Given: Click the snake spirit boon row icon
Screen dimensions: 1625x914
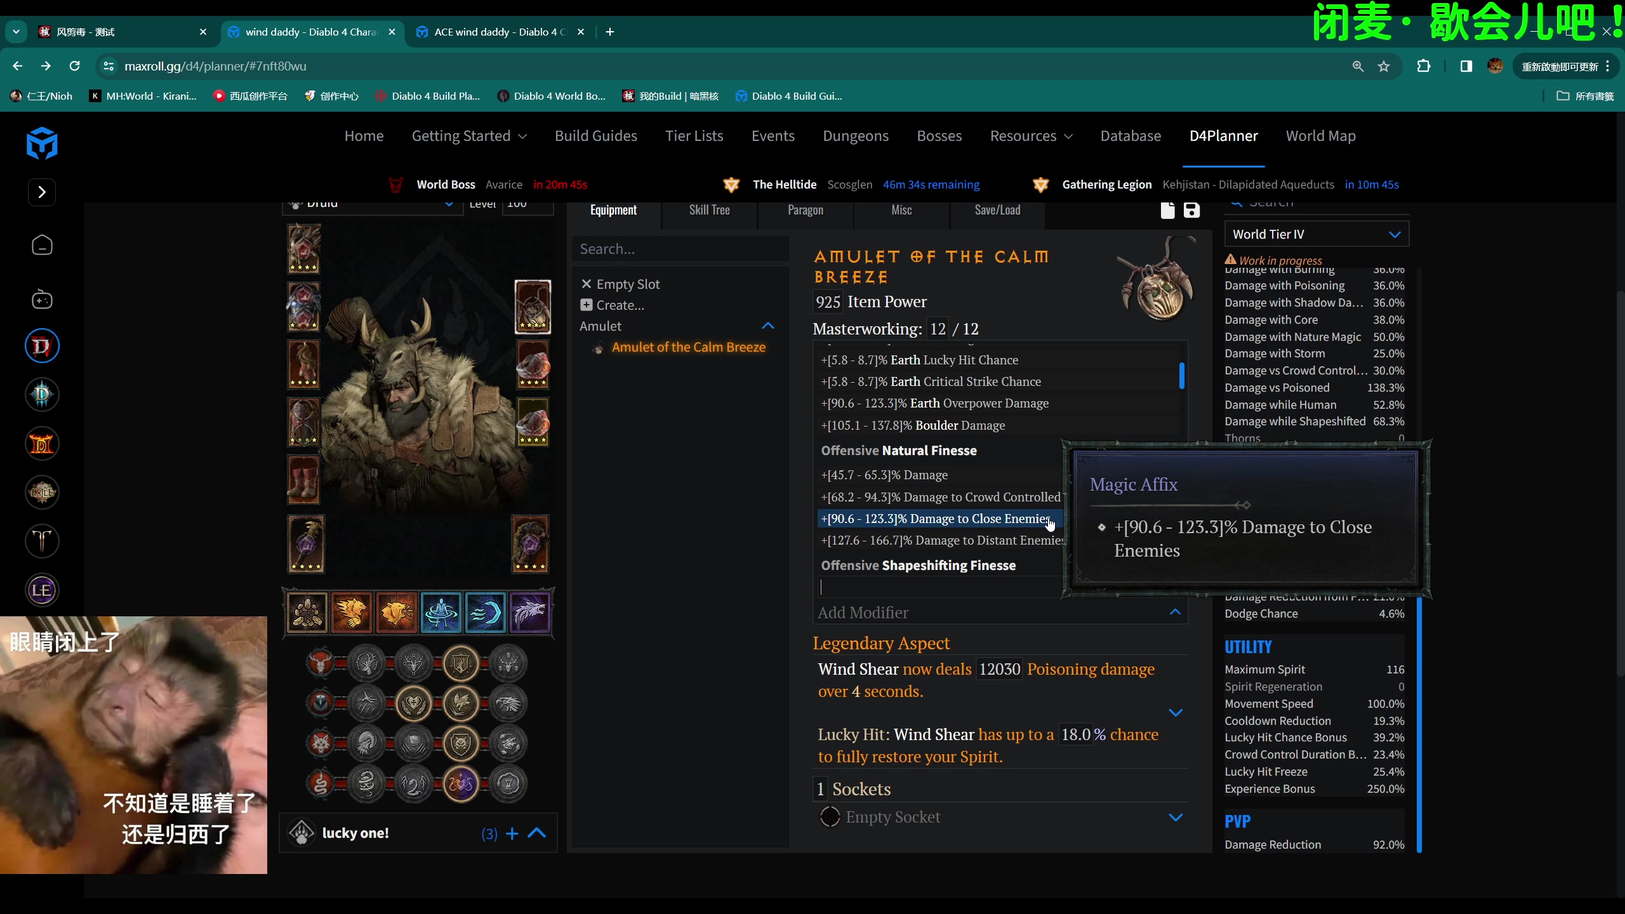Looking at the screenshot, I should pyautogui.click(x=321, y=783).
